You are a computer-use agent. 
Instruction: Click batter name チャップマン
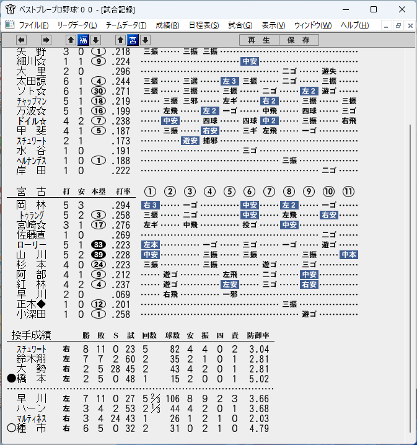point(32,101)
